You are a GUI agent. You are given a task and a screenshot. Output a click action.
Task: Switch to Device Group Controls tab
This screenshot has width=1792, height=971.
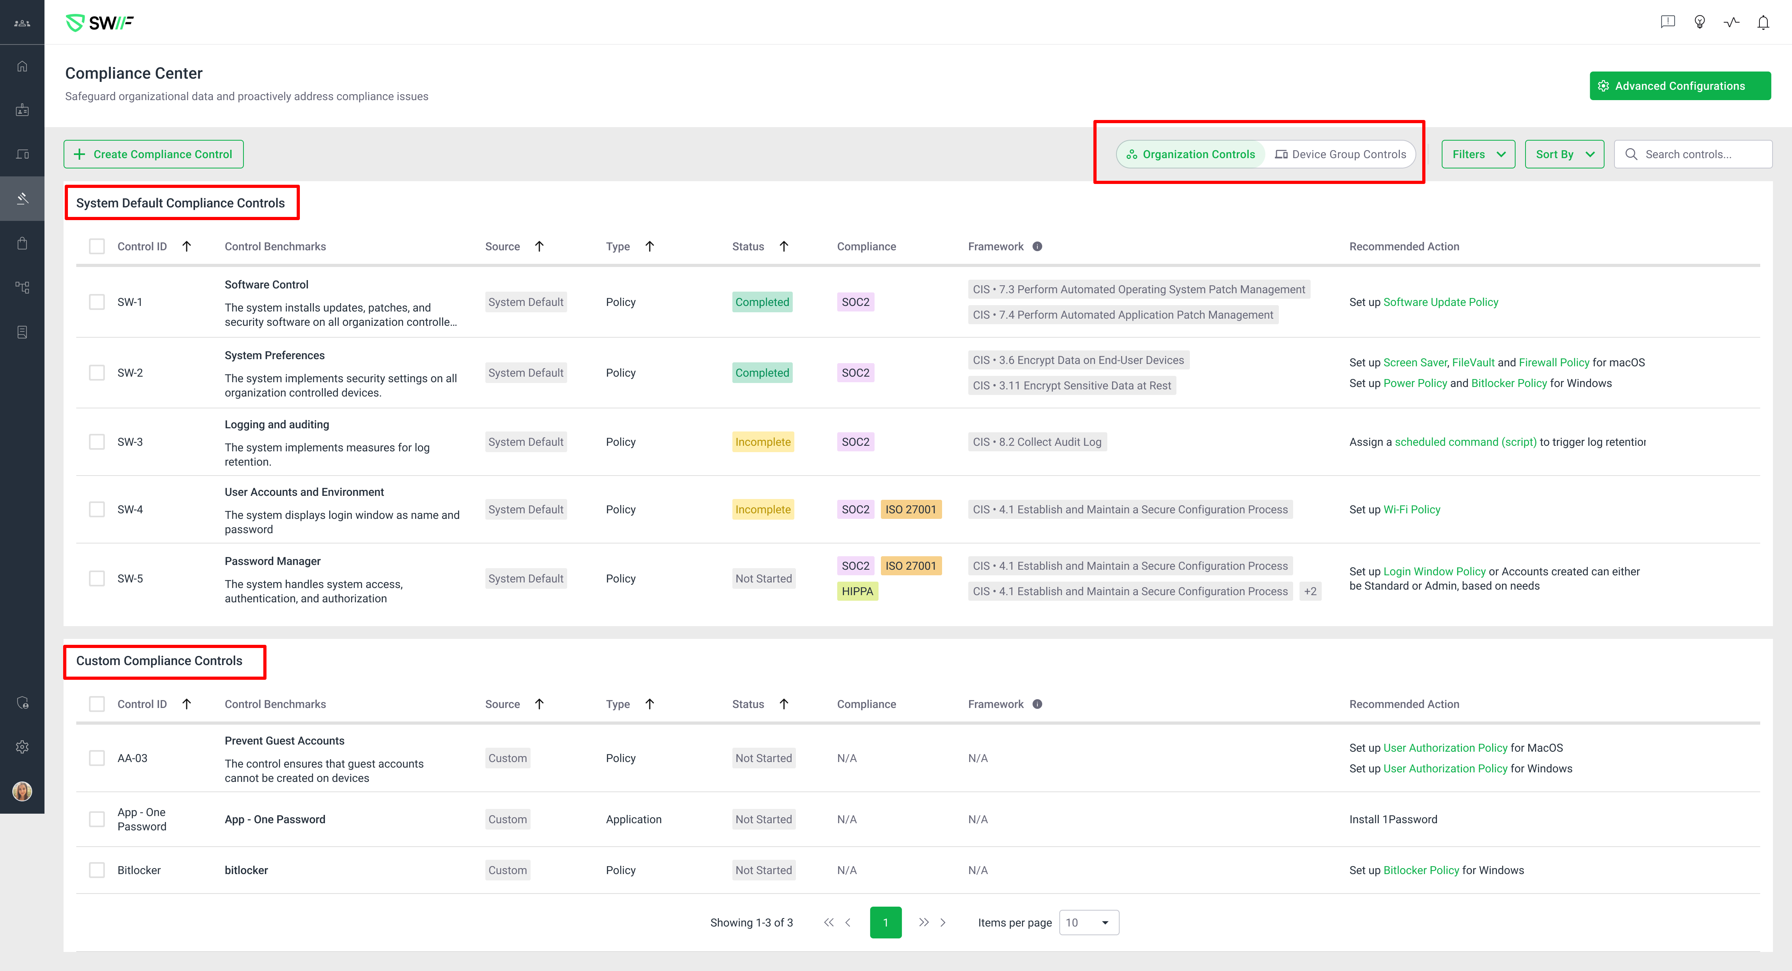point(1340,155)
